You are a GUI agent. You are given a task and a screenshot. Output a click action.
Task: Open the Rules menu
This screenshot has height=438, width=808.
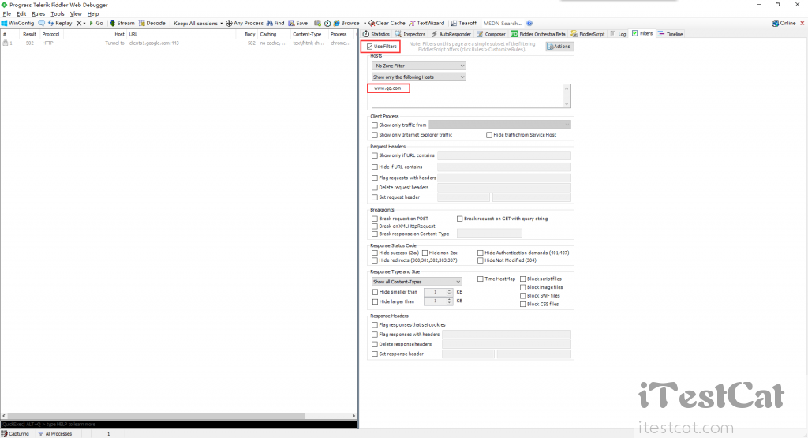pyautogui.click(x=38, y=14)
